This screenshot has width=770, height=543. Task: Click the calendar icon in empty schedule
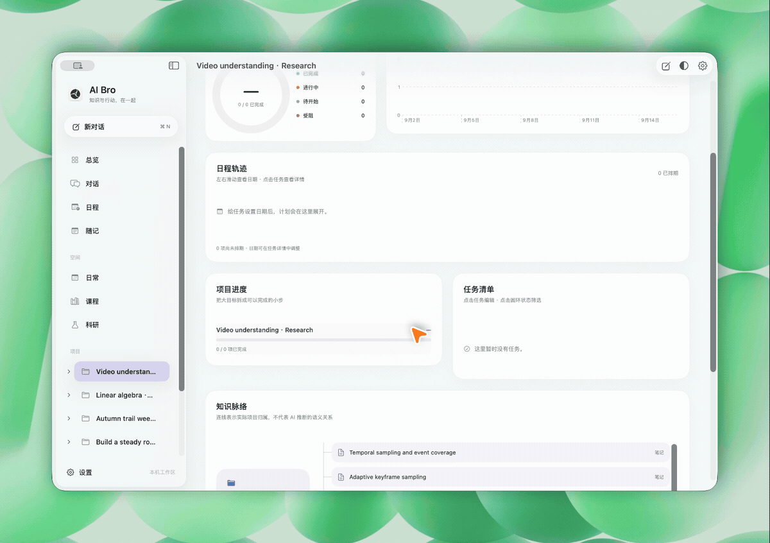coord(220,211)
